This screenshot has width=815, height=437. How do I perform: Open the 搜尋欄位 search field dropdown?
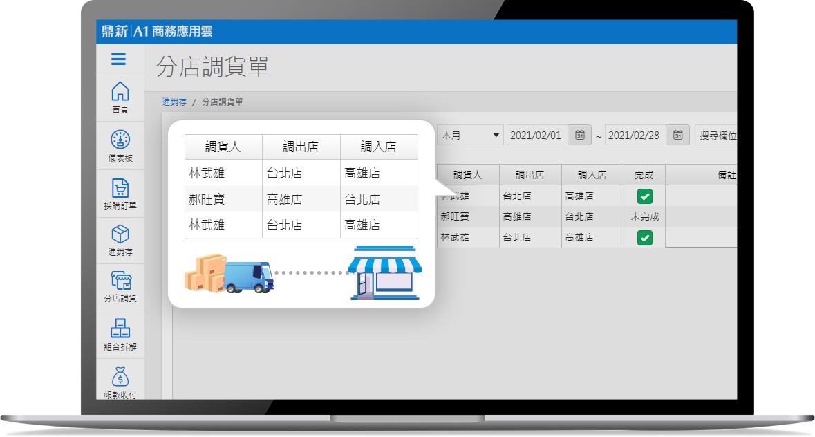(x=717, y=136)
